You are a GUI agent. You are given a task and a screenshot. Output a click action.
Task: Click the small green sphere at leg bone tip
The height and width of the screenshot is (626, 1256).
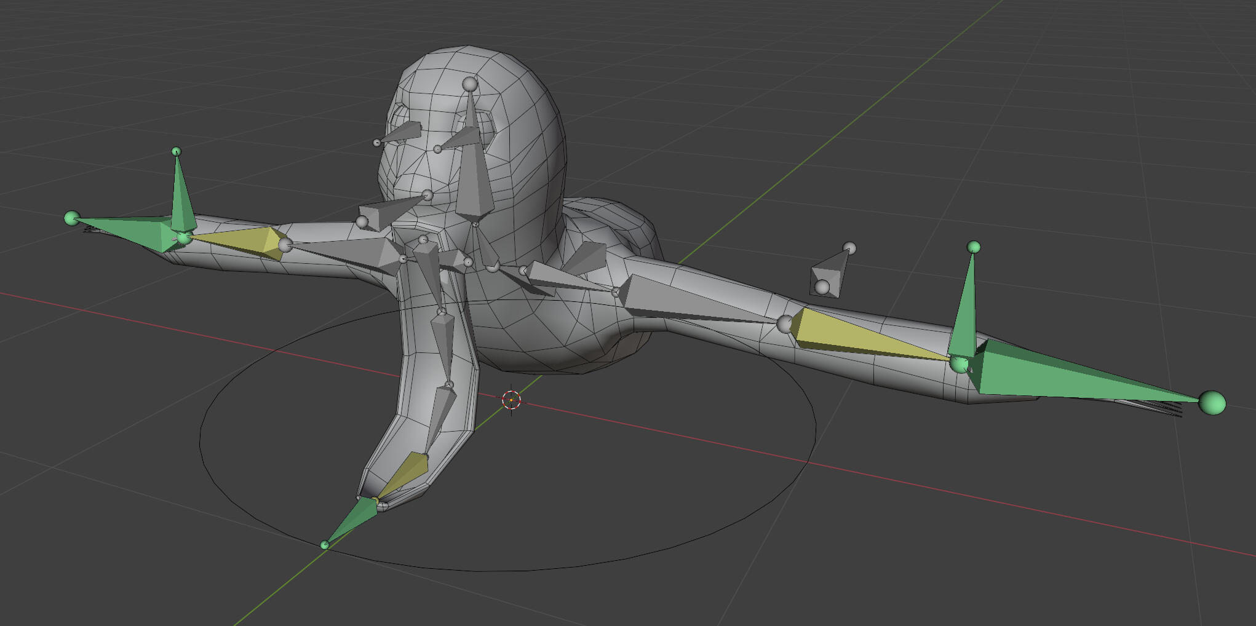pos(325,544)
